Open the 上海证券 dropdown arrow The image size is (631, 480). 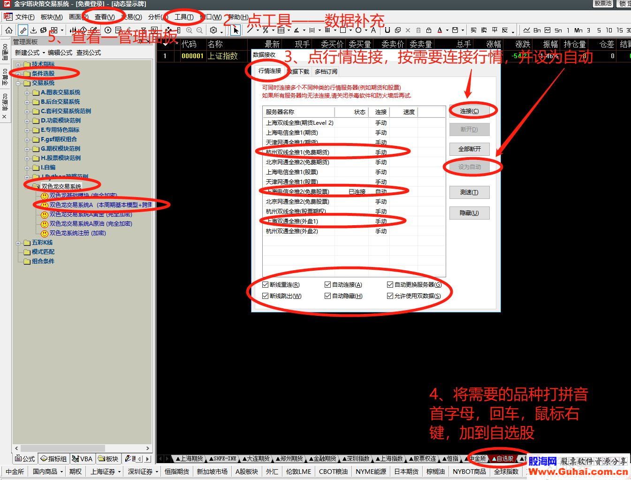coord(119,472)
